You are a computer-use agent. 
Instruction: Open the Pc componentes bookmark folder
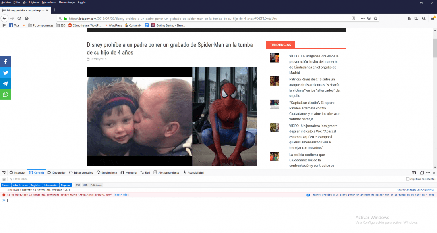click(41, 25)
